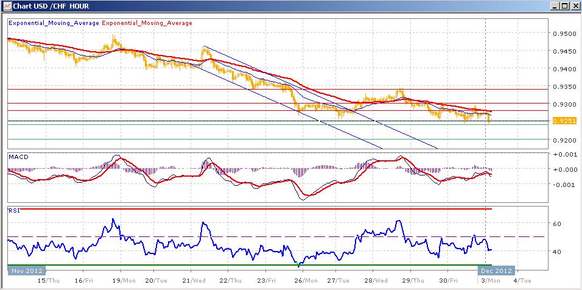Select the MACD indicator panel label
The width and height of the screenshot is (582, 290).
pos(17,157)
